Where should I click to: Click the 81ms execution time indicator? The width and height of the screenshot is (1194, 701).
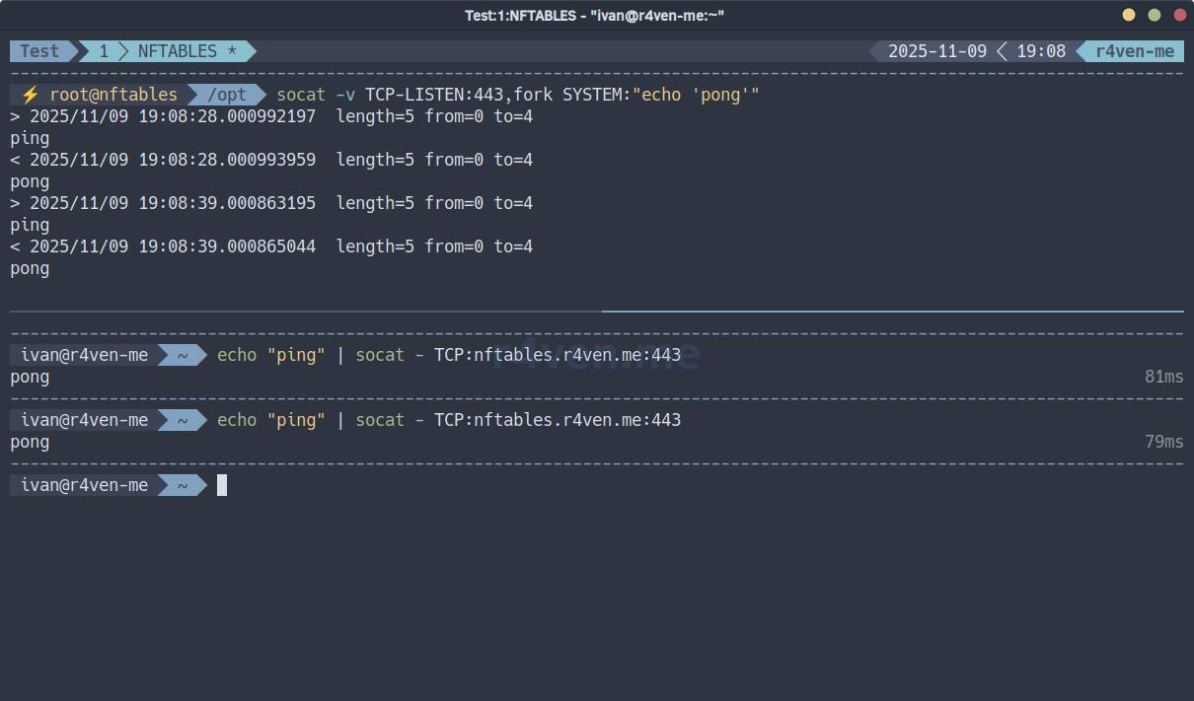click(1163, 377)
